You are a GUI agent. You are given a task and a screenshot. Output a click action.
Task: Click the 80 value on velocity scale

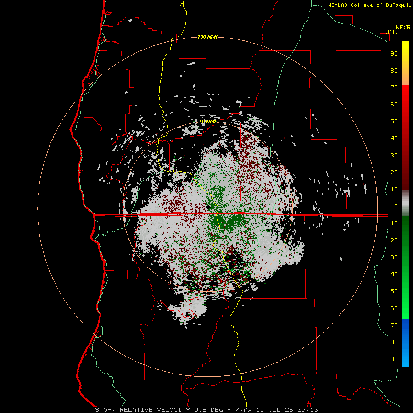pos(394,71)
